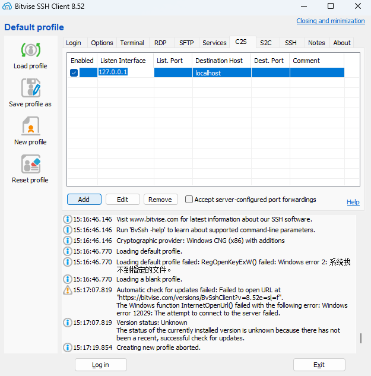Click the Reset profile icon

(x=31, y=164)
